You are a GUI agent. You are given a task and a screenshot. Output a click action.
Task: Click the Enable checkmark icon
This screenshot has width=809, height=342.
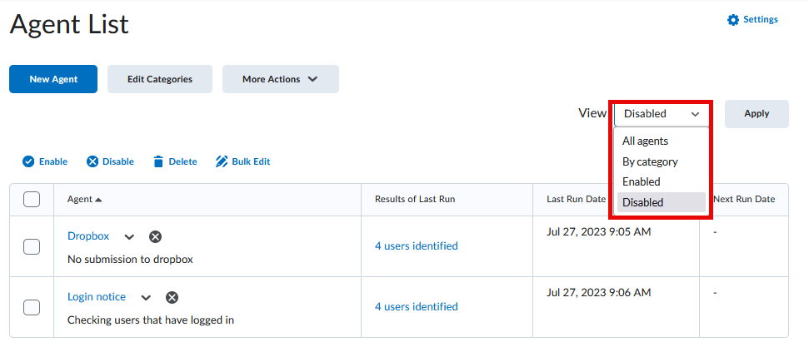click(28, 161)
